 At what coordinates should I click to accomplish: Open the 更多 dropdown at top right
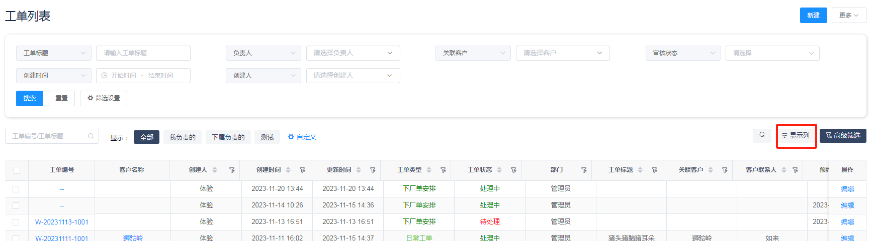coord(849,16)
